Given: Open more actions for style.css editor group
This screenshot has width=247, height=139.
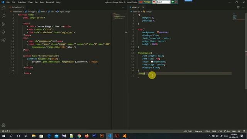Looking at the screenshot, I should pyautogui.click(x=243, y=7).
